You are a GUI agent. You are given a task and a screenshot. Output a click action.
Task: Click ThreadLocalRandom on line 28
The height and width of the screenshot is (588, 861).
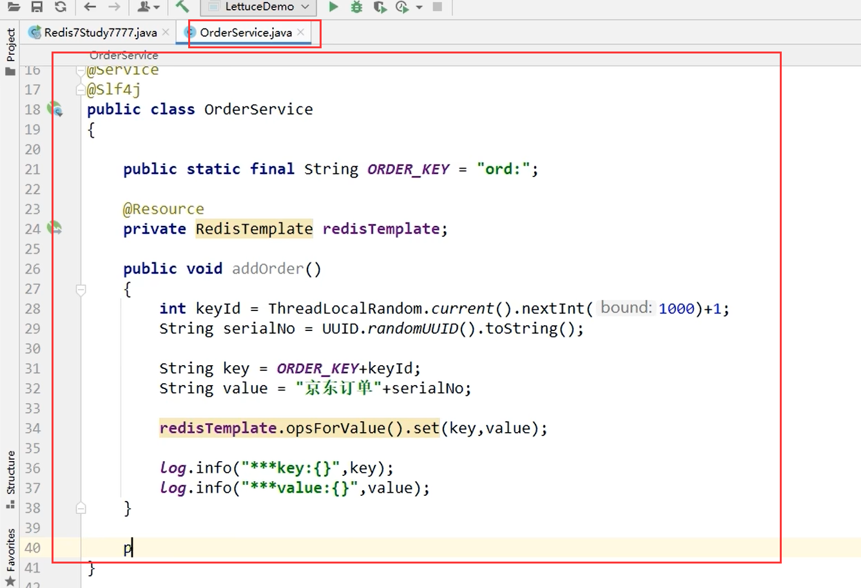(x=345, y=308)
